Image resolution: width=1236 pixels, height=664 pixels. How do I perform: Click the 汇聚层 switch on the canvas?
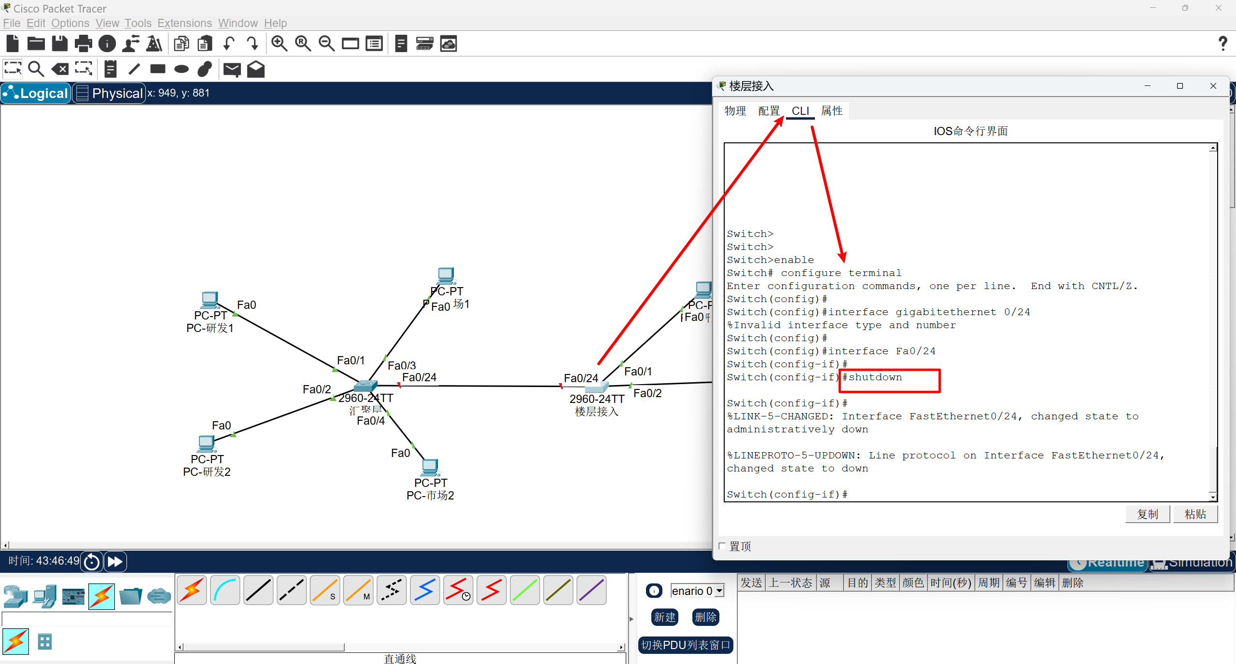[365, 386]
